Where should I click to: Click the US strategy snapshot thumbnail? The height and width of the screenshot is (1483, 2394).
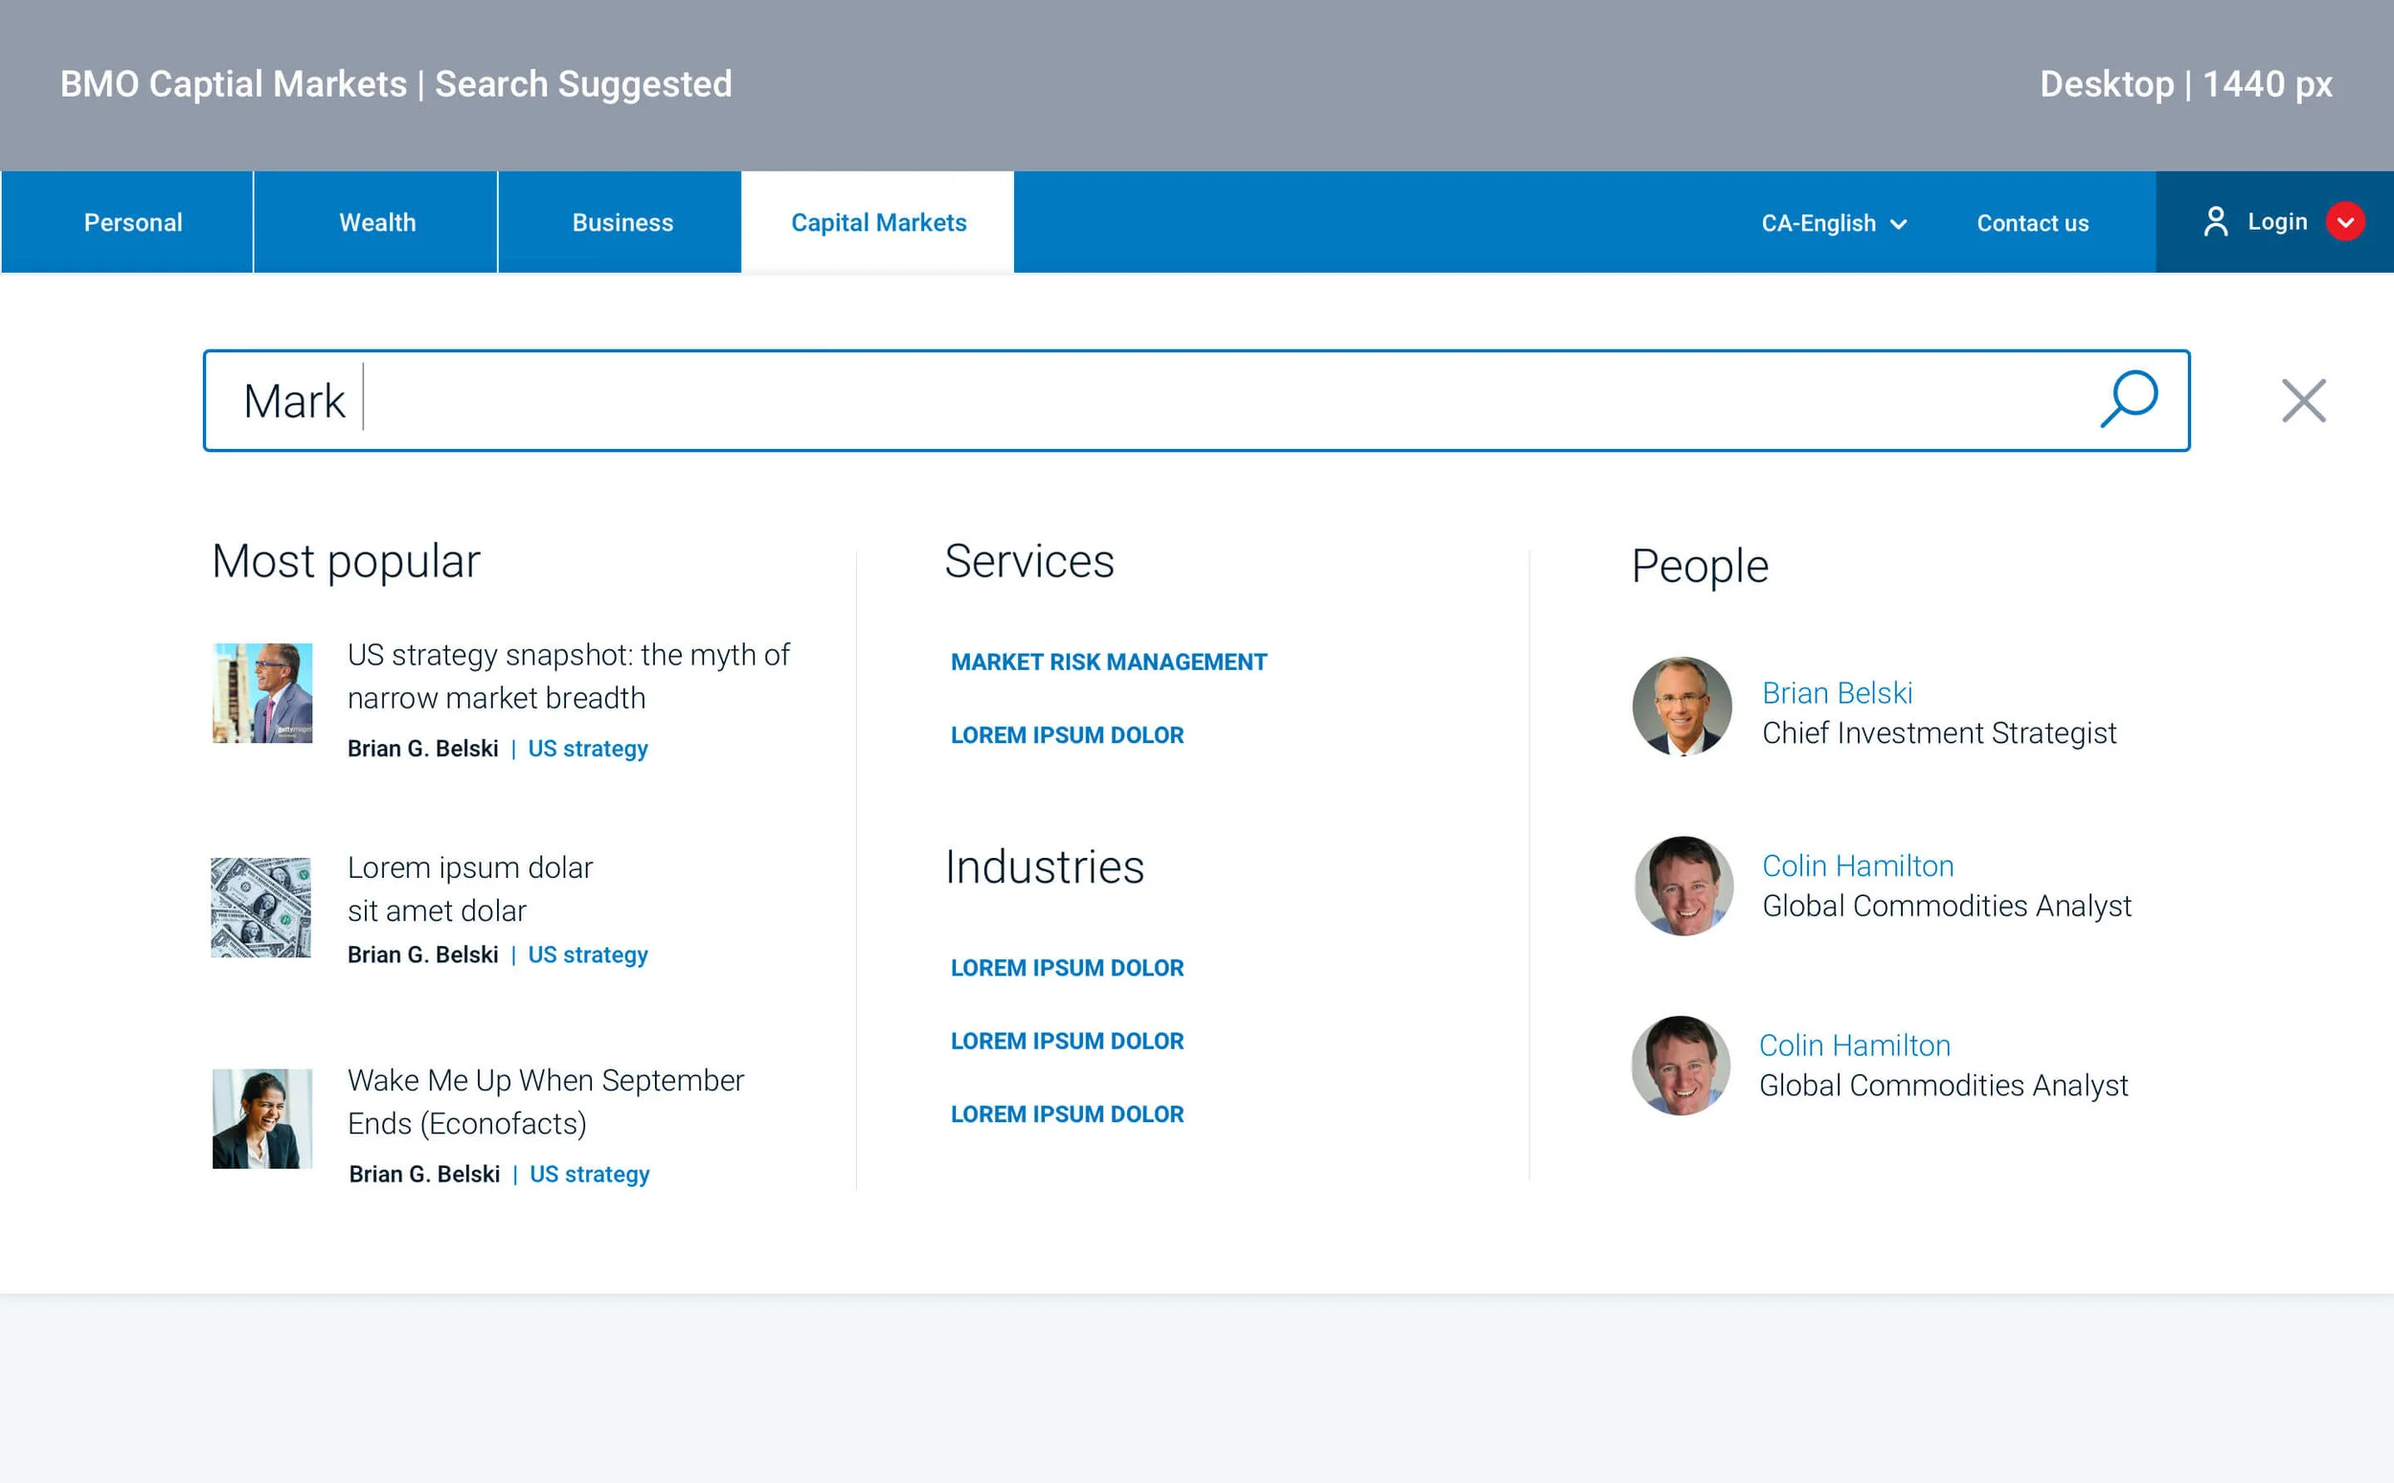tap(262, 692)
